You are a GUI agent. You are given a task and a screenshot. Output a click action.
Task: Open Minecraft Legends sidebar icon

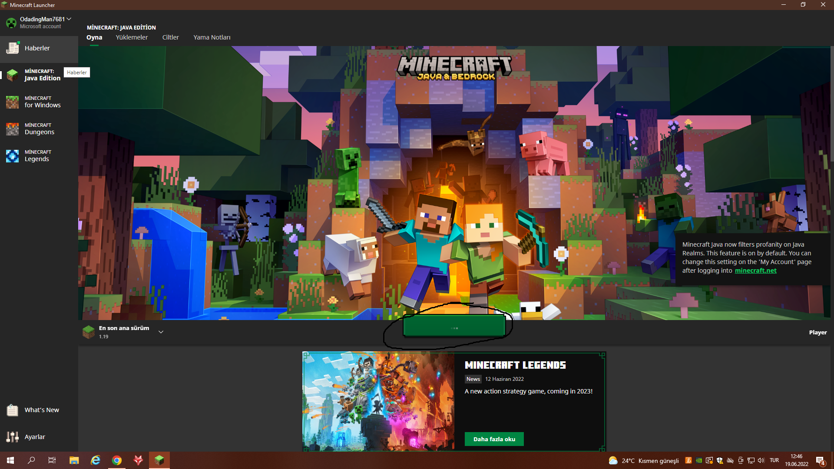13,156
